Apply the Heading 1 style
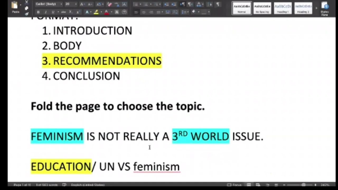The width and height of the screenshot is (338, 190). (283, 8)
